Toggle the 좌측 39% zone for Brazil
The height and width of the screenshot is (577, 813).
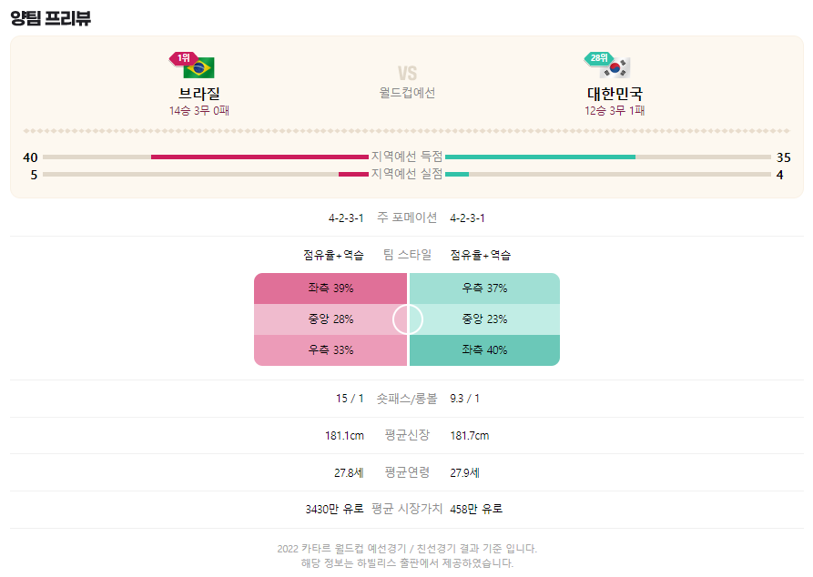pos(331,287)
